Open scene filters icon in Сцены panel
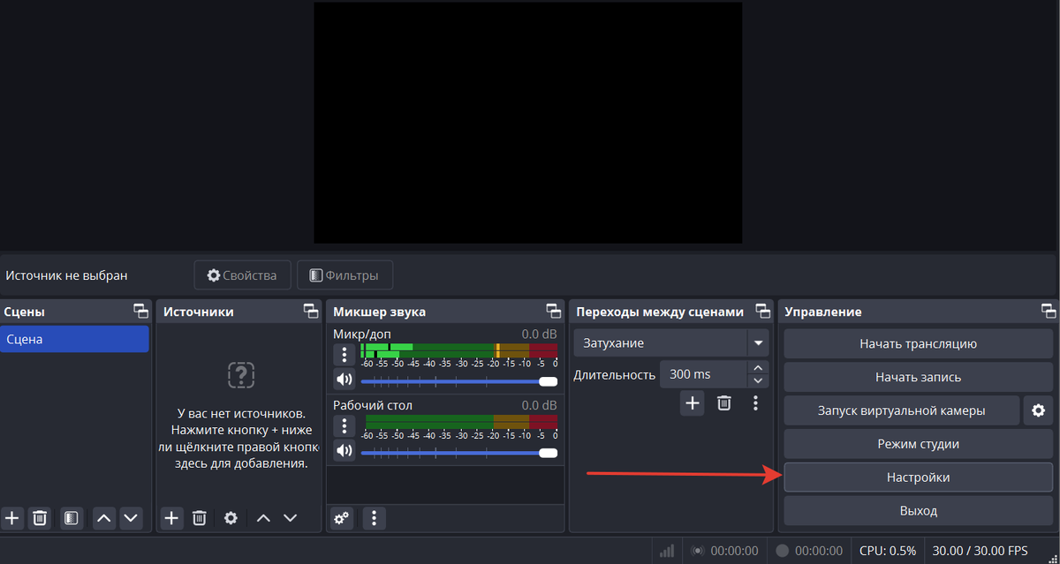1060x564 pixels. click(72, 518)
